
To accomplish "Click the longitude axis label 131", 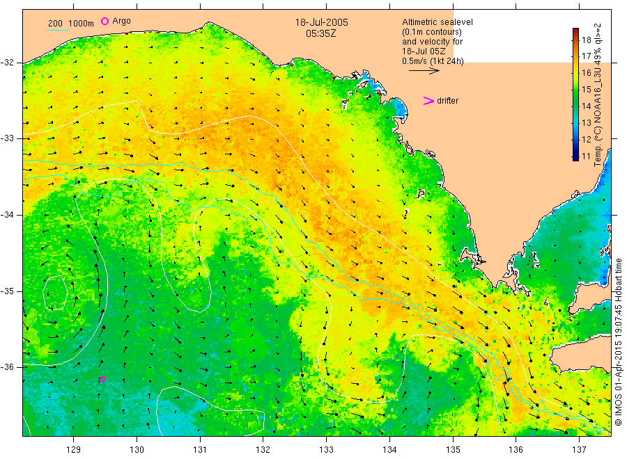I will coord(200,449).
